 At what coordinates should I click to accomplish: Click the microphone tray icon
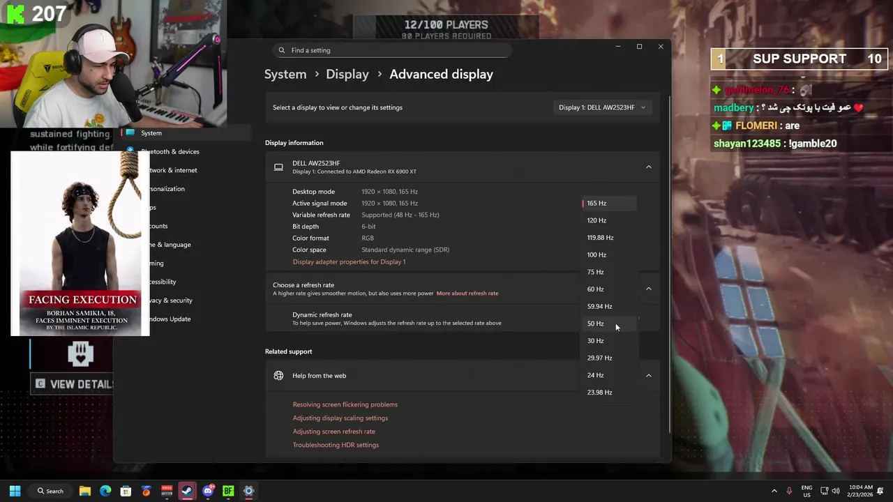789,491
